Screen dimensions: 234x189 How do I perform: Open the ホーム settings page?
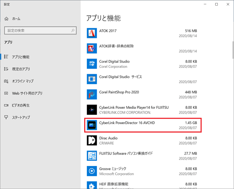(x=16, y=19)
